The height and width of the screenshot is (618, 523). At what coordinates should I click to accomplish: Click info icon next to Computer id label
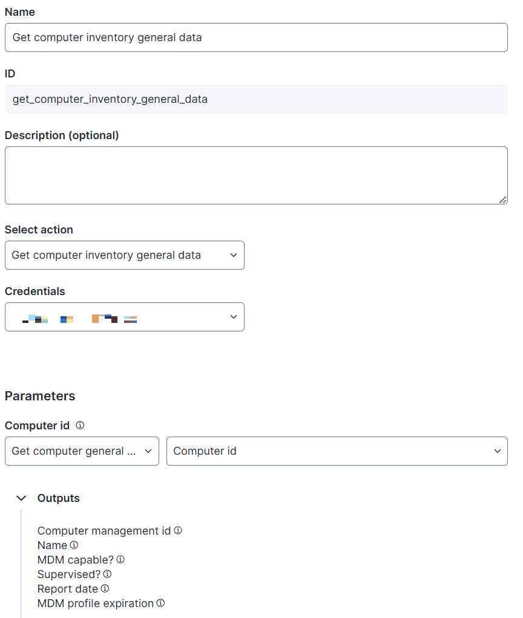coord(80,425)
